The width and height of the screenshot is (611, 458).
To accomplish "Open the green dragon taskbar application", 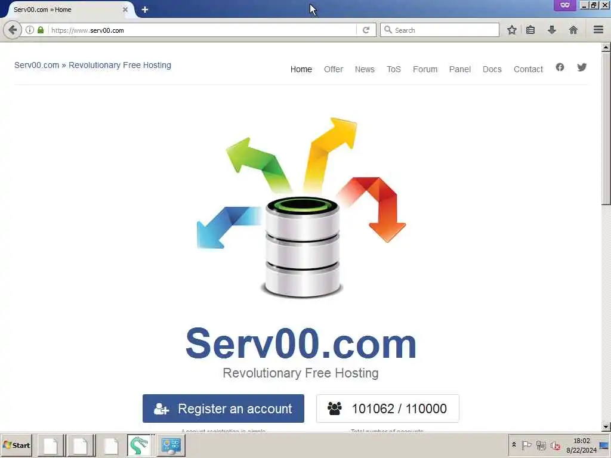I will [139, 445].
